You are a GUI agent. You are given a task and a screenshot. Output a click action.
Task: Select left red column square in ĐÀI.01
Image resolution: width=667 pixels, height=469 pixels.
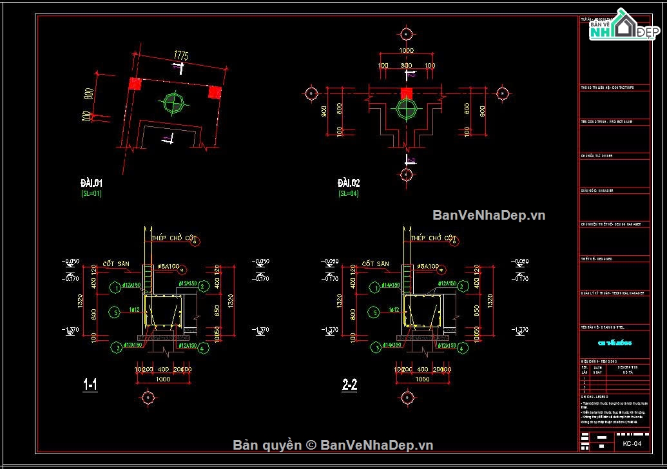tap(135, 84)
